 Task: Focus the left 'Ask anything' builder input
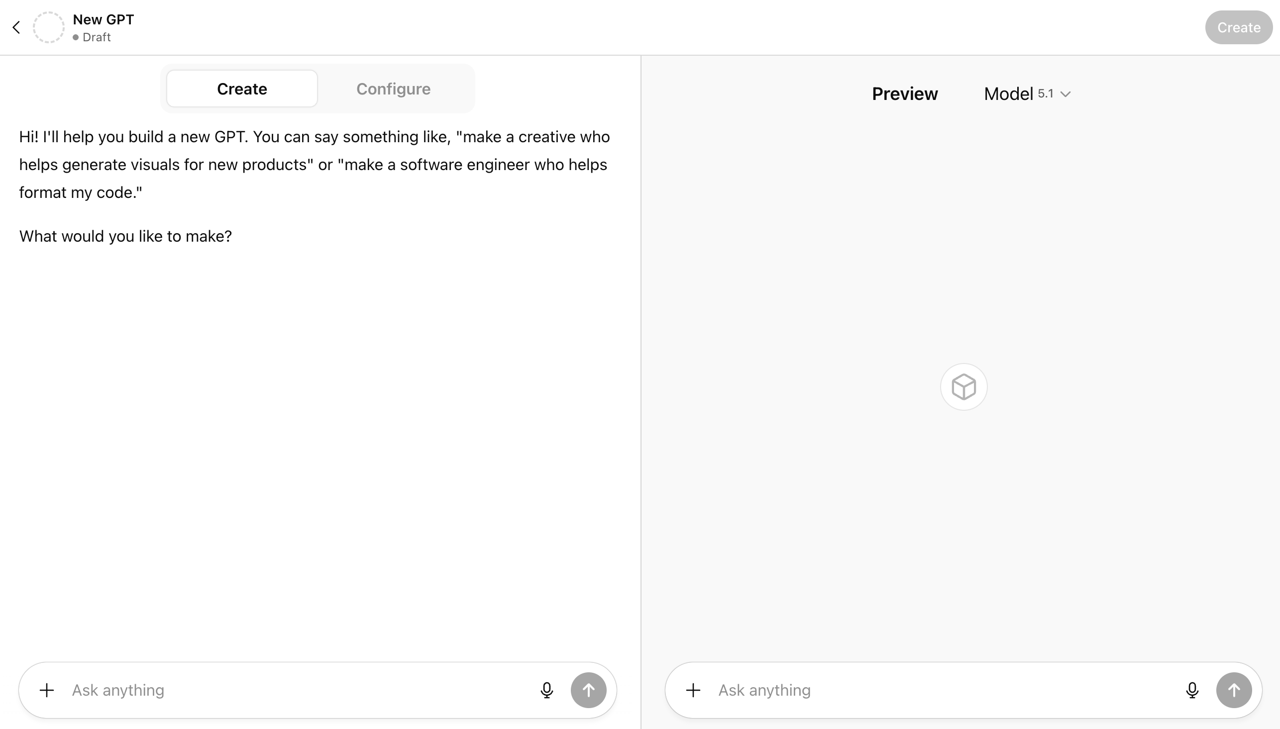[296, 690]
